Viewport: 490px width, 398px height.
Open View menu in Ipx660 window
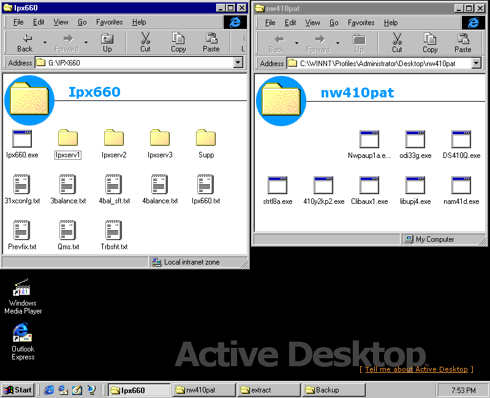(x=61, y=22)
